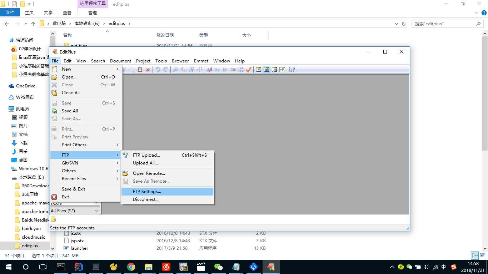
Task: Select Save All in the File menu
Action: click(x=86, y=111)
